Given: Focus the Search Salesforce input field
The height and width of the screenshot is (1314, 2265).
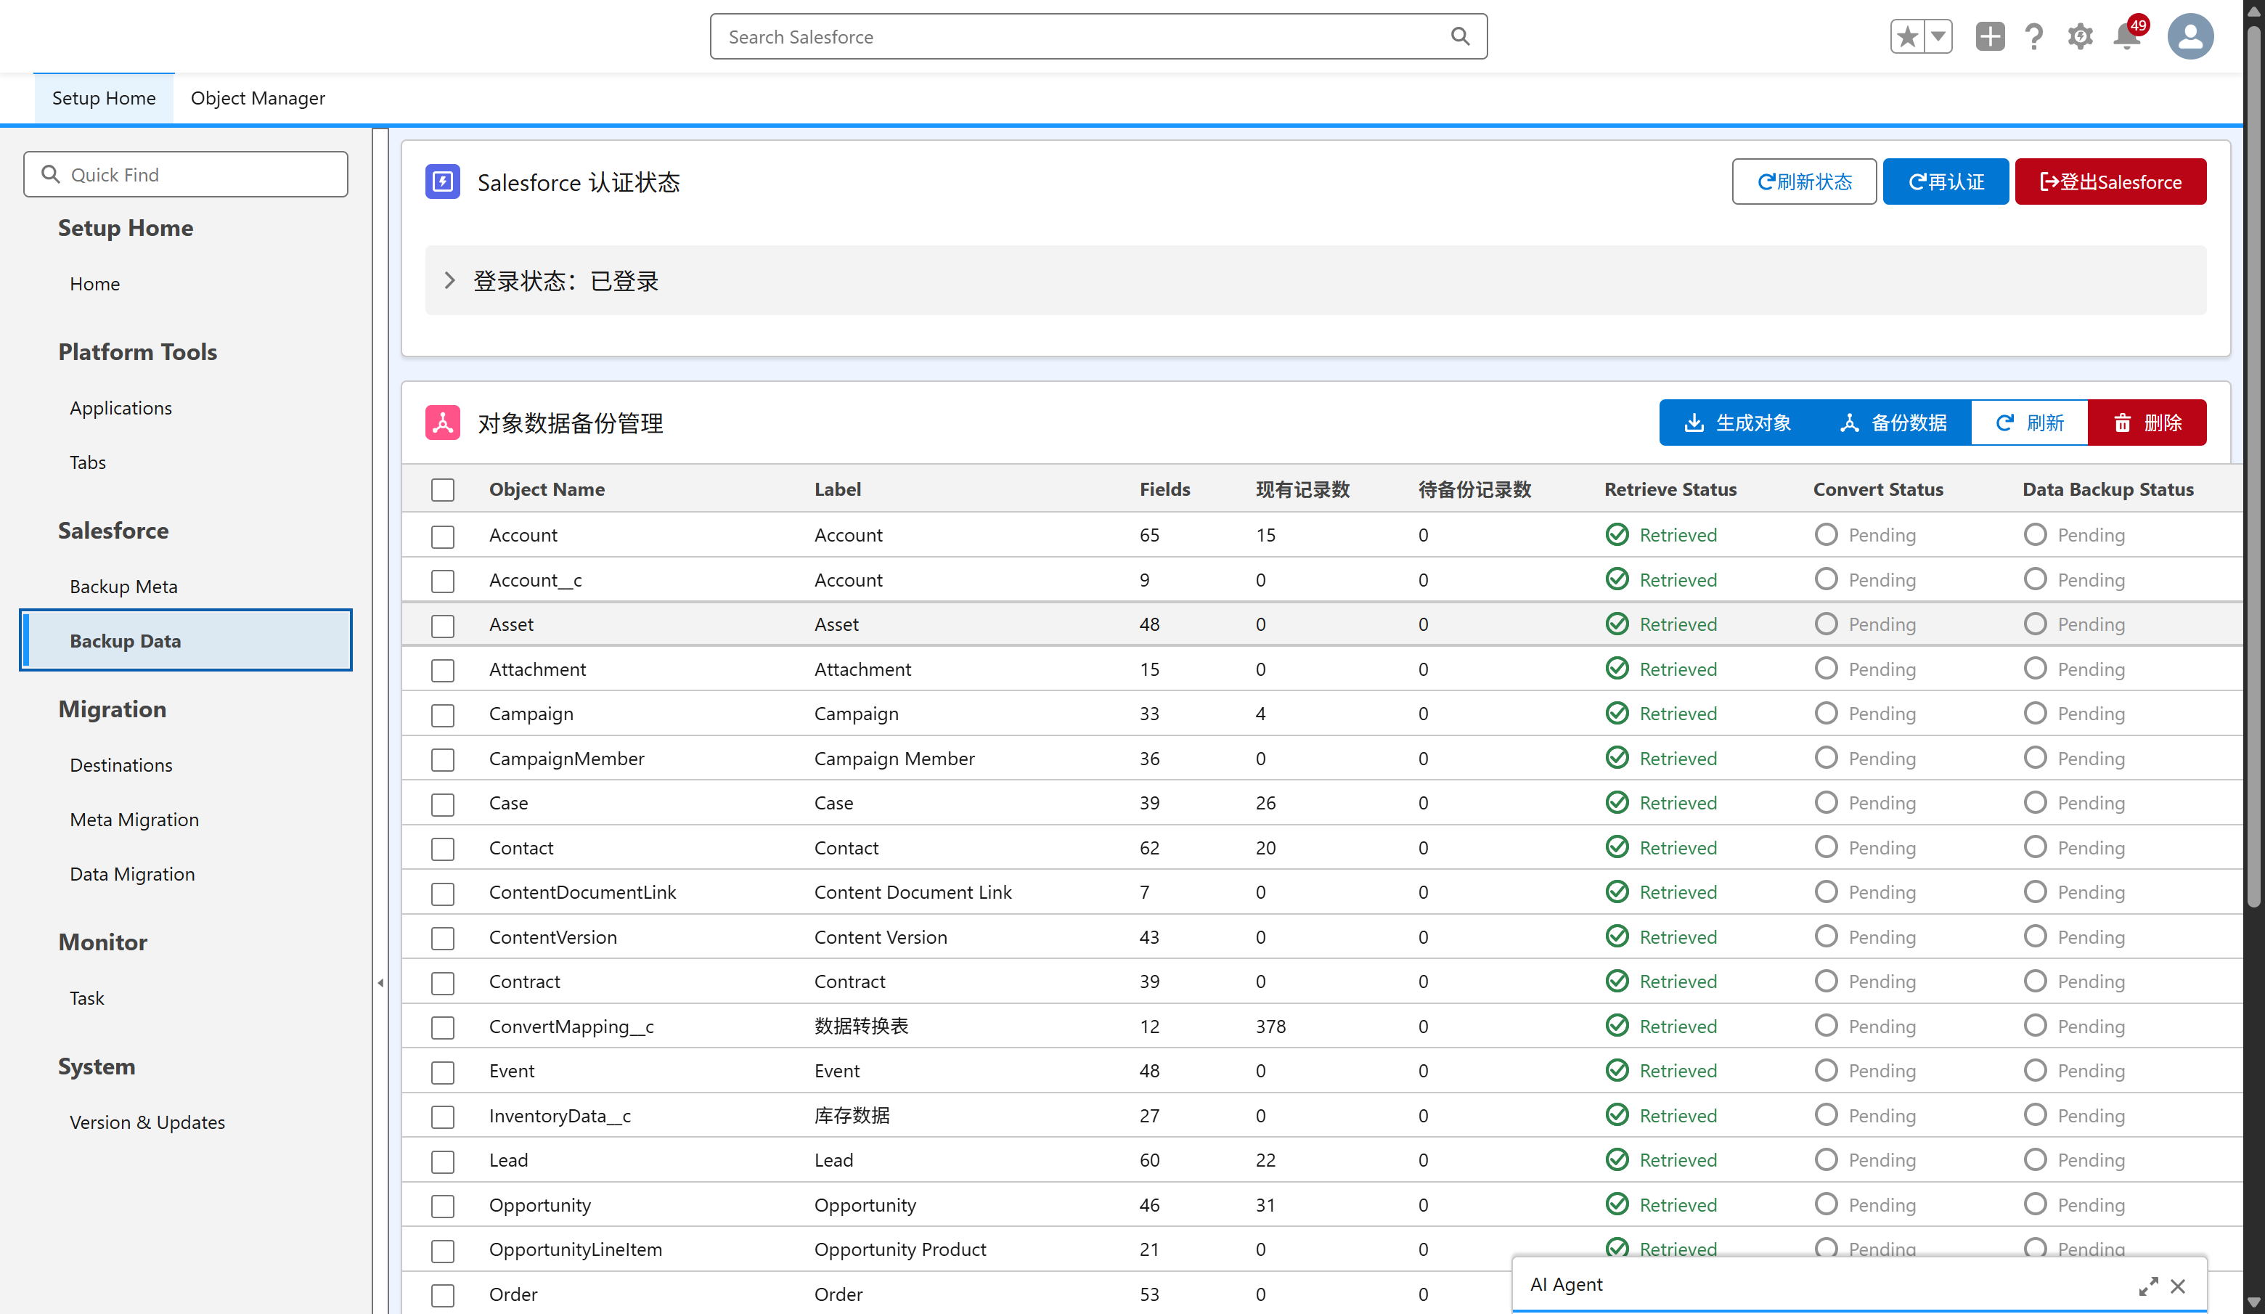Looking at the screenshot, I should point(1098,37).
